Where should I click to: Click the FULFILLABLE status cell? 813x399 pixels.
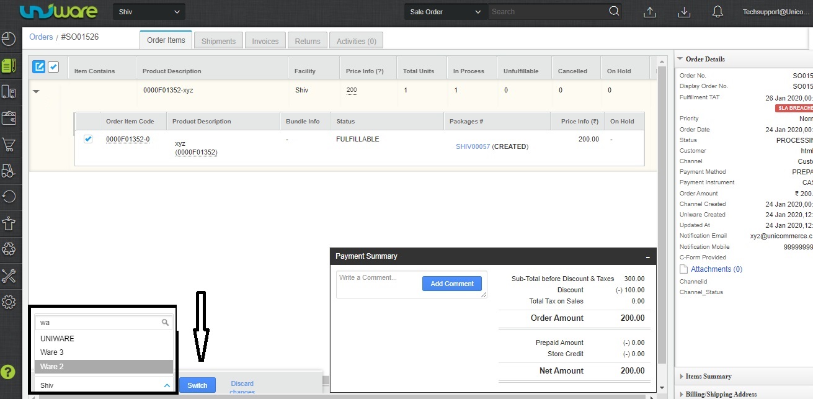[357, 139]
